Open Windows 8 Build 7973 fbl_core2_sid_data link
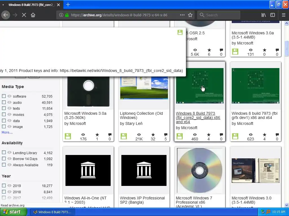The width and height of the screenshot is (289, 216). pyautogui.click(x=198, y=118)
